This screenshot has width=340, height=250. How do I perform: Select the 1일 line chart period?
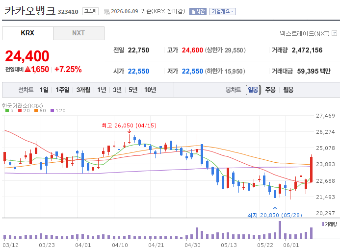tap(44, 90)
